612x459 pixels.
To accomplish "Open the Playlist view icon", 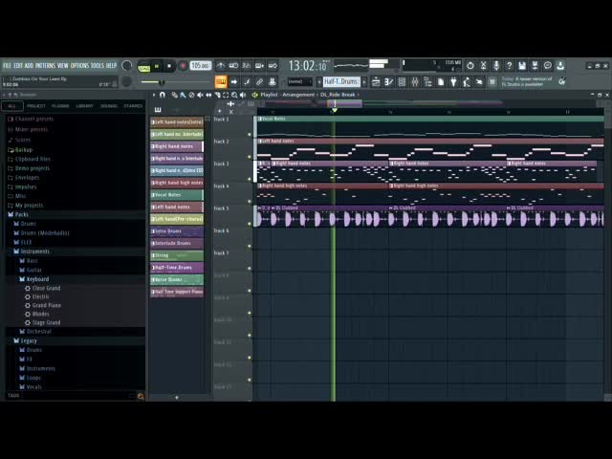I will coord(376,81).
